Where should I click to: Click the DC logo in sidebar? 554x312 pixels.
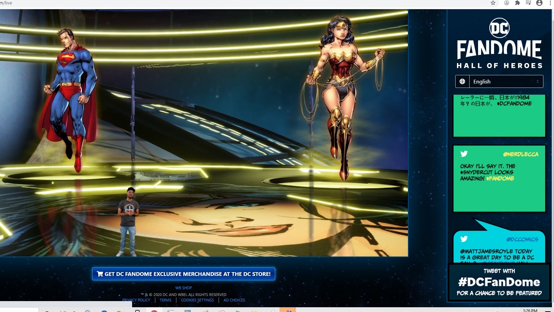click(x=499, y=28)
